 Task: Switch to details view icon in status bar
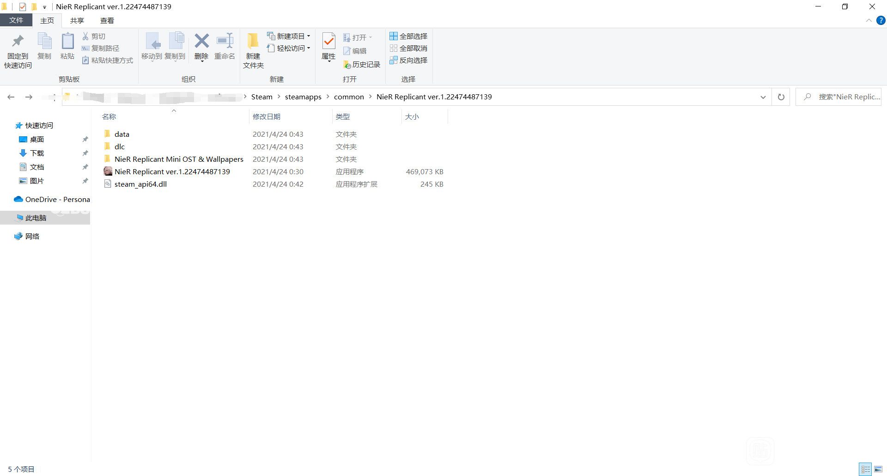tap(865, 469)
